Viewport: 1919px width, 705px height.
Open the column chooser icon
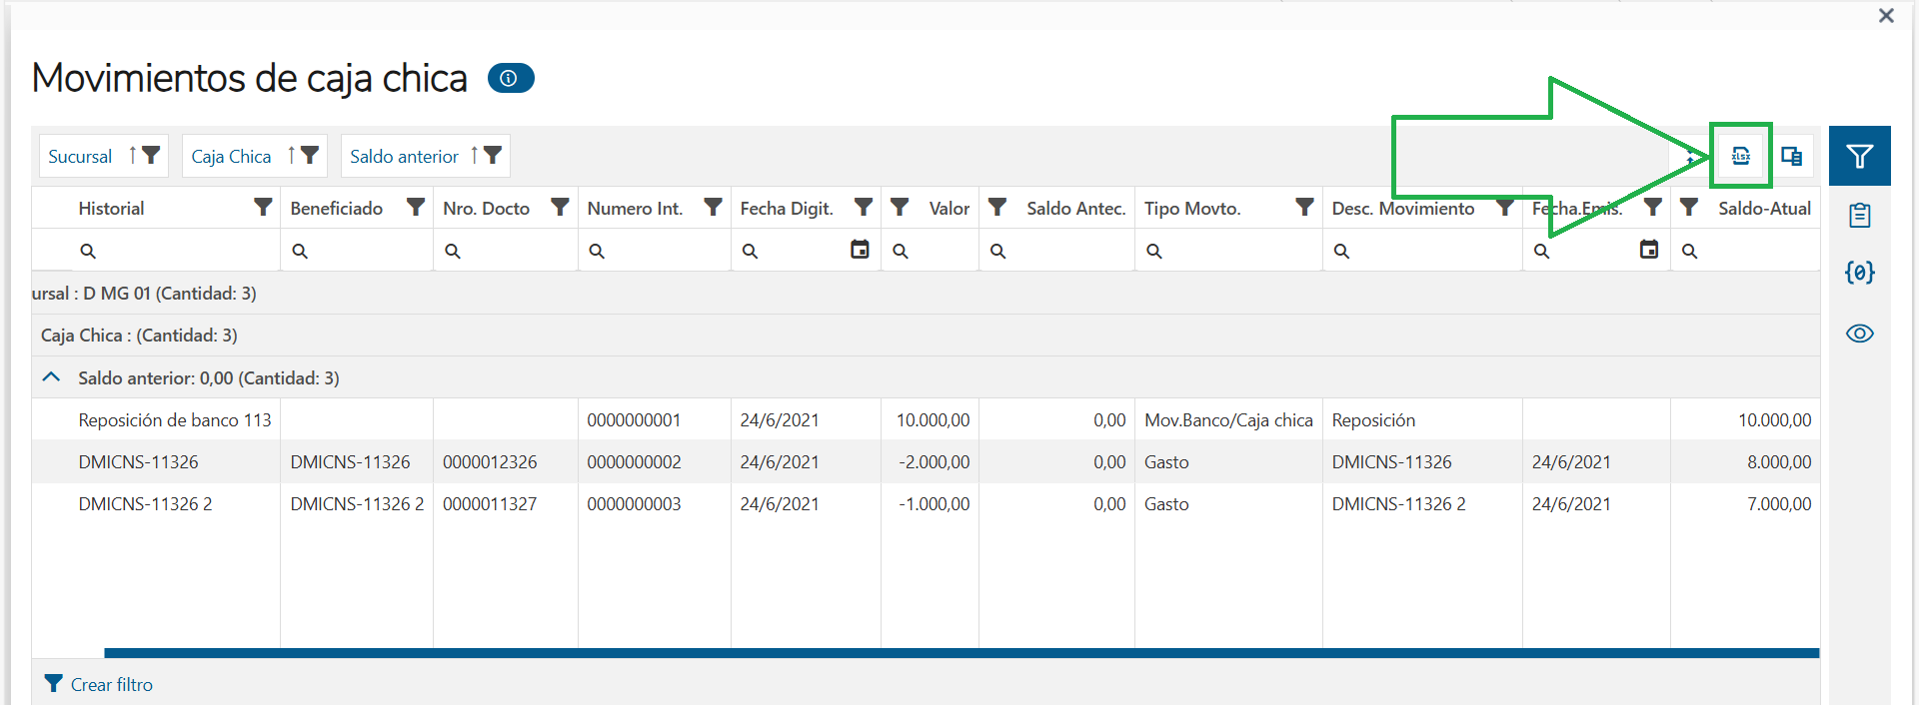[1791, 156]
